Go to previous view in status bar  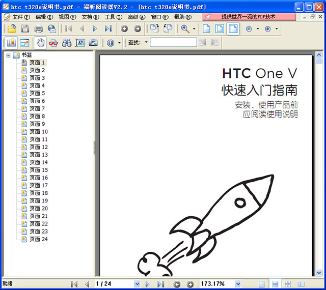(x=177, y=284)
